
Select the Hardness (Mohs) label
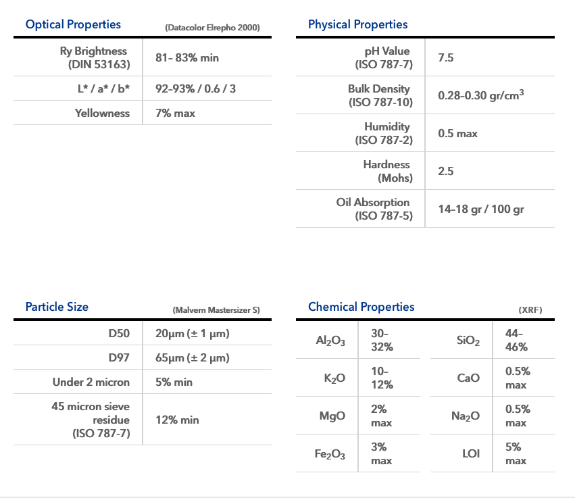pyautogui.click(x=386, y=172)
